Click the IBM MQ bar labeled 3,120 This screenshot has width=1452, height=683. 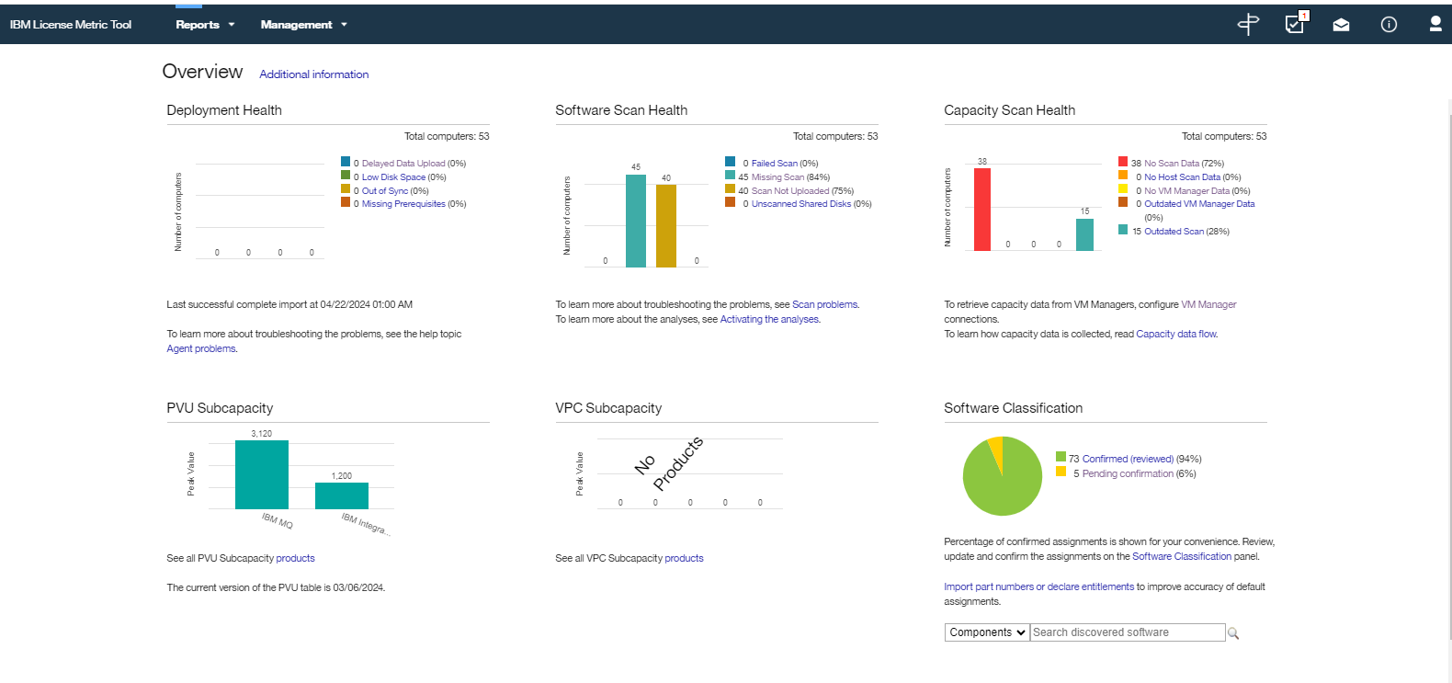click(x=262, y=474)
